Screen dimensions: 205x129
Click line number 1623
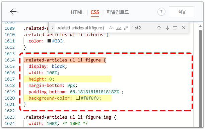(x=10, y=117)
